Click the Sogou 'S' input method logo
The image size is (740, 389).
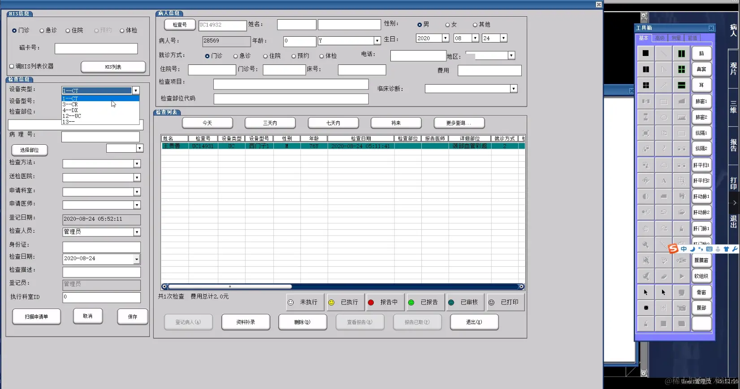[673, 248]
